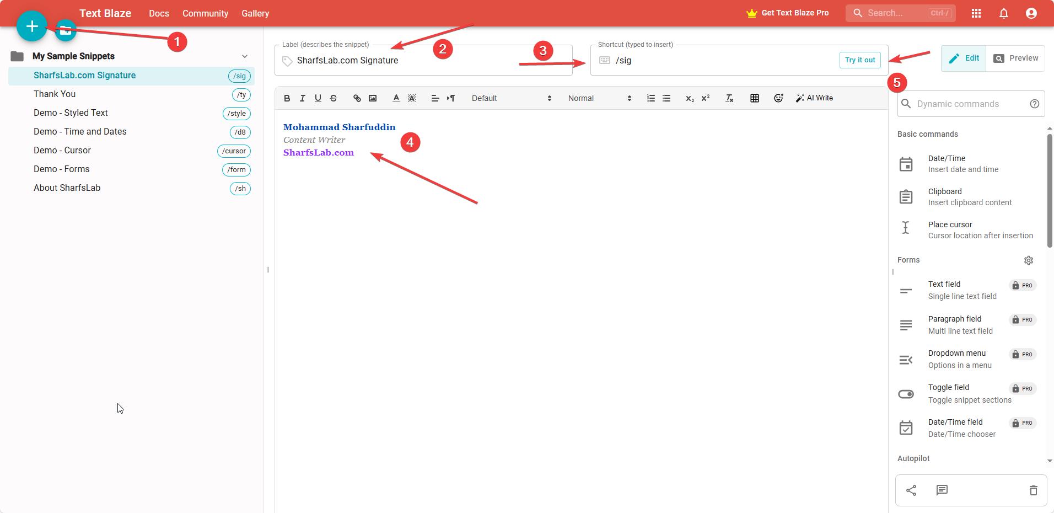Toggle underline formatting

click(x=318, y=98)
